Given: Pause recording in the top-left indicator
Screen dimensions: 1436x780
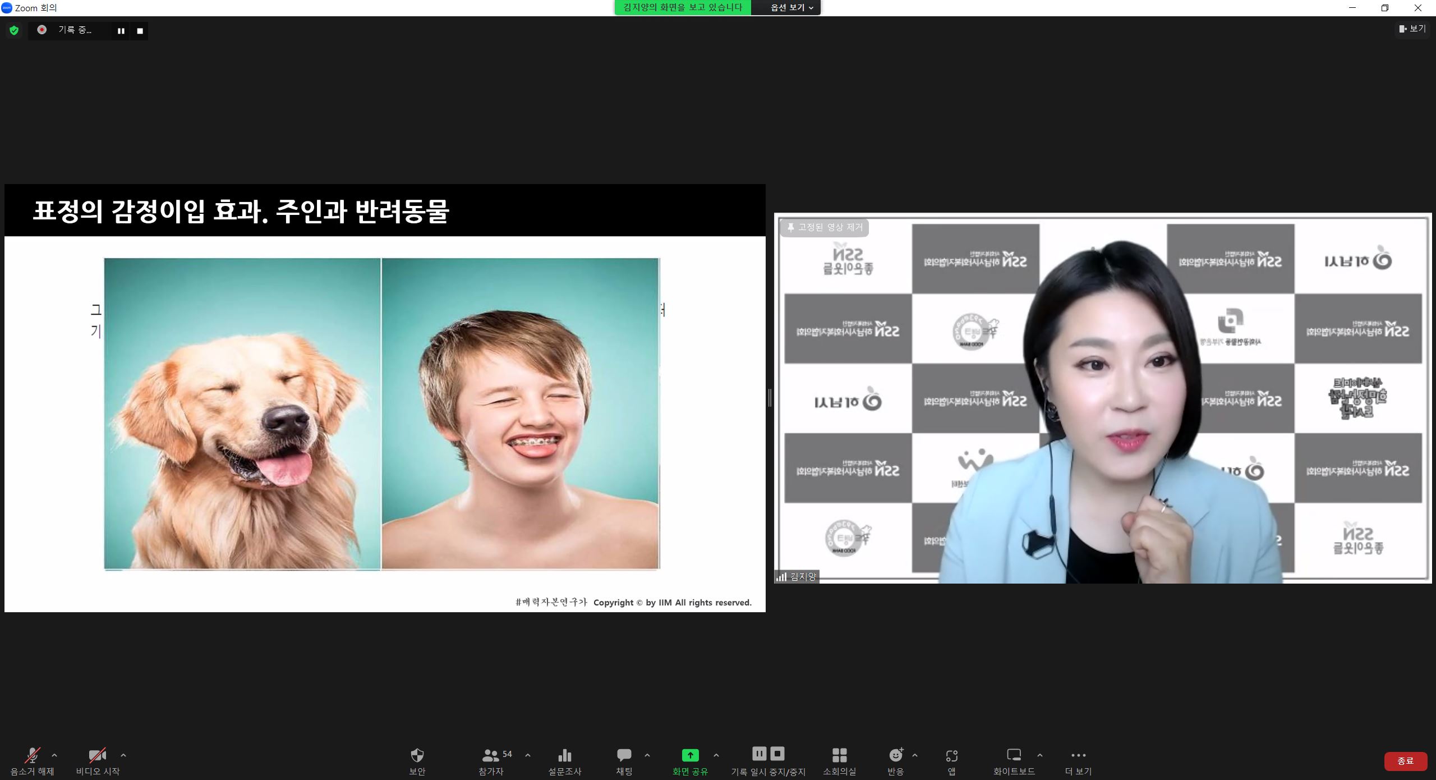Looking at the screenshot, I should click(x=121, y=31).
